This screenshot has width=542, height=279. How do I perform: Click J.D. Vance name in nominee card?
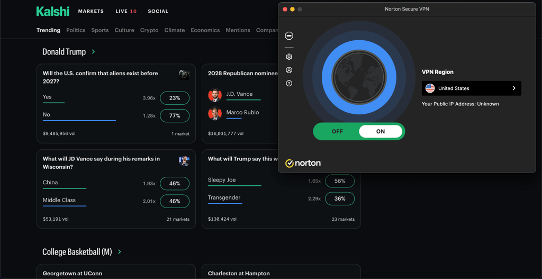click(x=239, y=94)
